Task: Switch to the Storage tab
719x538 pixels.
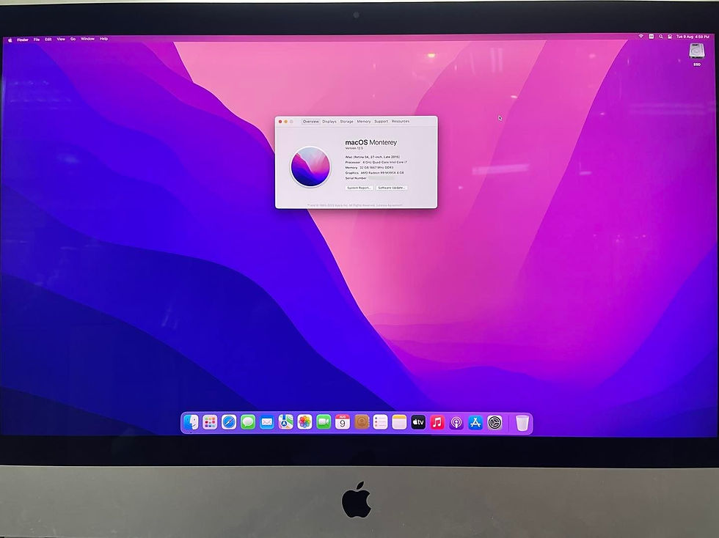Action: pyautogui.click(x=346, y=122)
